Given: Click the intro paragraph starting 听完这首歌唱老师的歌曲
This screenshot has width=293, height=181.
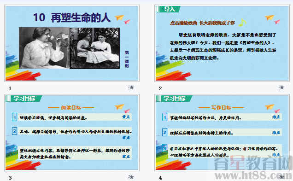Looking at the screenshot, I should point(223,47).
